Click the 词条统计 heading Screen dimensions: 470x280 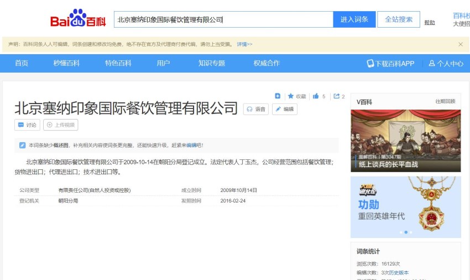[x=368, y=251]
